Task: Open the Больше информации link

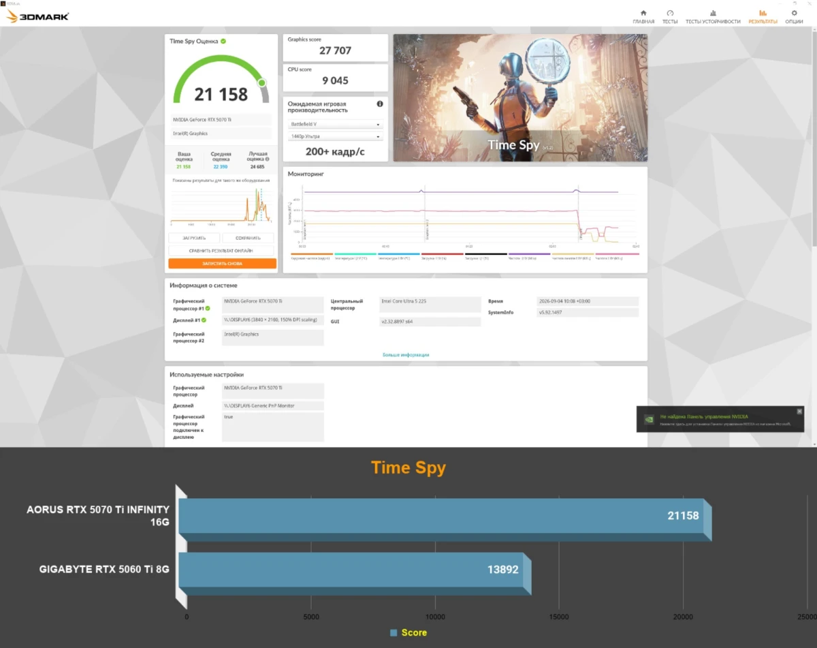Action: (406, 355)
